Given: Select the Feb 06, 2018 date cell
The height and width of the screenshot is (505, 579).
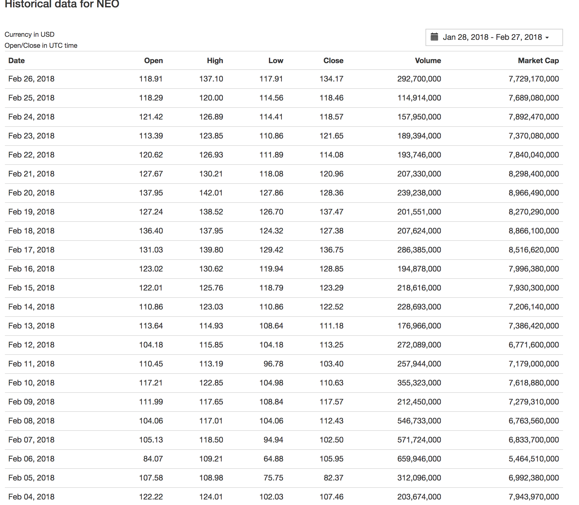Looking at the screenshot, I should 31,459.
